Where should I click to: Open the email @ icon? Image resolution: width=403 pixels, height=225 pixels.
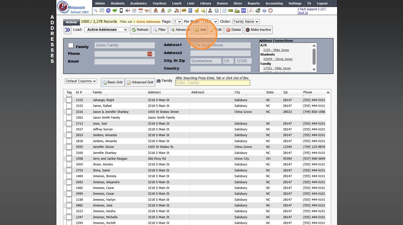click(x=108, y=11)
